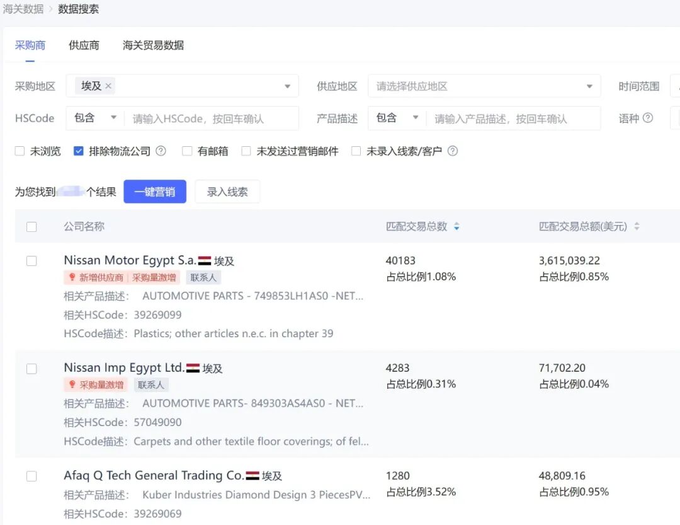Viewport: 680px width, 525px height.
Task: Sort by the 匹配交易总额(美元) column arrows
Action: [x=637, y=226]
